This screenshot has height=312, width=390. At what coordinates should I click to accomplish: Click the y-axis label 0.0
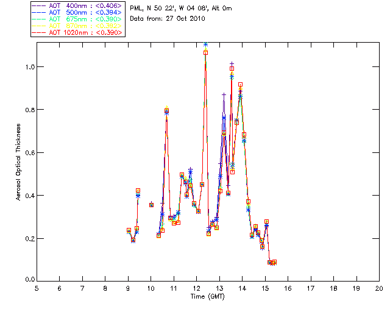coord(30,280)
